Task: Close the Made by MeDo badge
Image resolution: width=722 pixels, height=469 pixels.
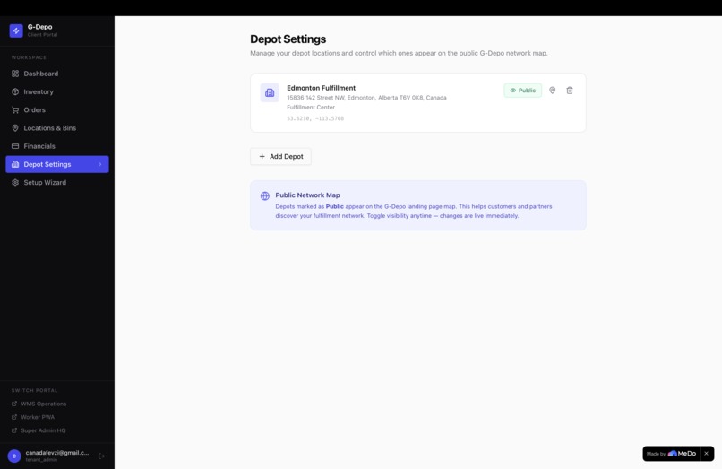Action: coord(707,454)
